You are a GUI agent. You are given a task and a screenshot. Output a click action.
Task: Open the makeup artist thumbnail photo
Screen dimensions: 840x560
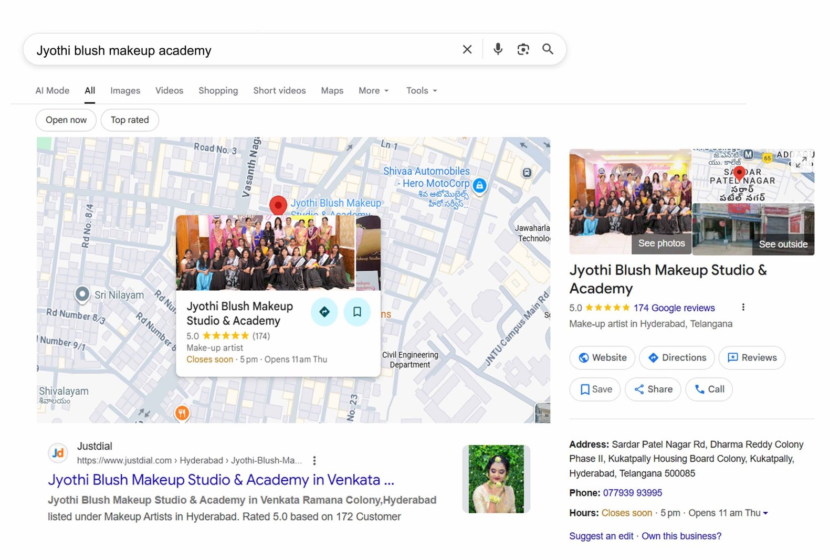(x=496, y=478)
